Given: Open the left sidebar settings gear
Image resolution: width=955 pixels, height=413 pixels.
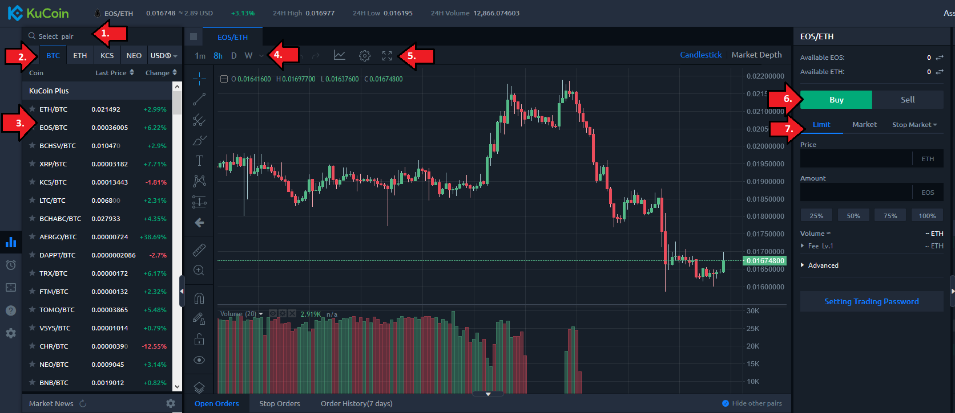Looking at the screenshot, I should 11,333.
